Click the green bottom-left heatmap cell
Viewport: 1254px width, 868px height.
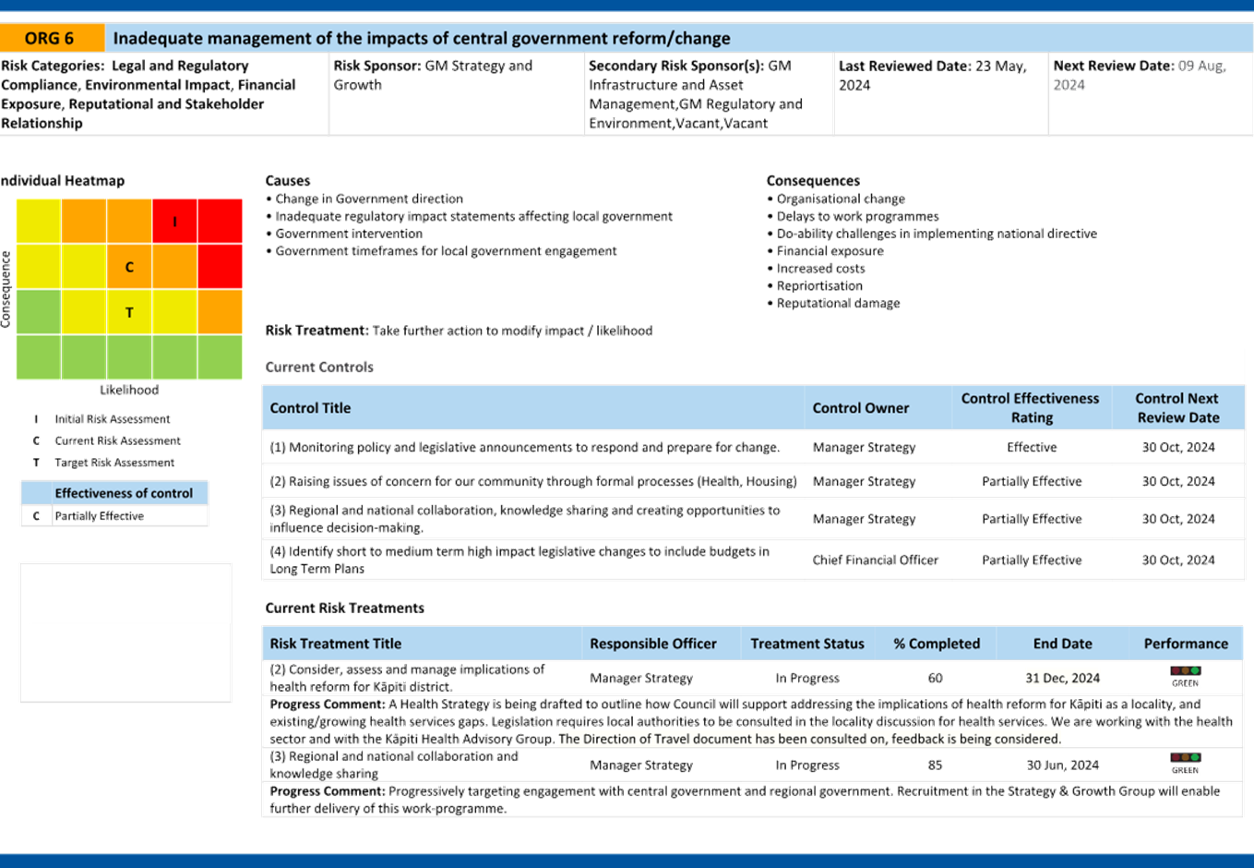click(39, 357)
